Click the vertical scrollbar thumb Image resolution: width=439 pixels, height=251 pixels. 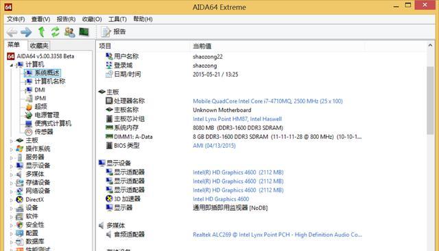430,100
